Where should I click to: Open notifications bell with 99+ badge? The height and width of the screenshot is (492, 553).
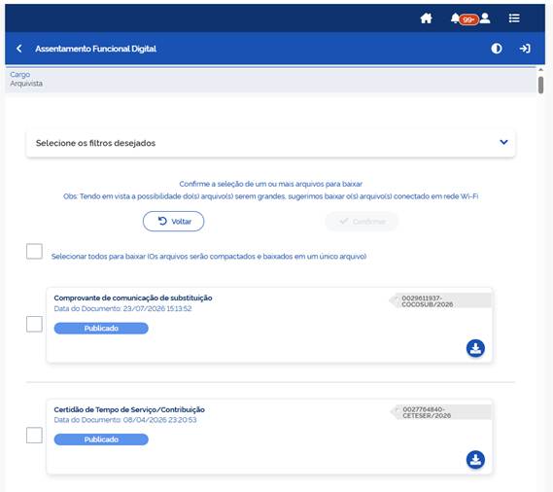pos(465,18)
